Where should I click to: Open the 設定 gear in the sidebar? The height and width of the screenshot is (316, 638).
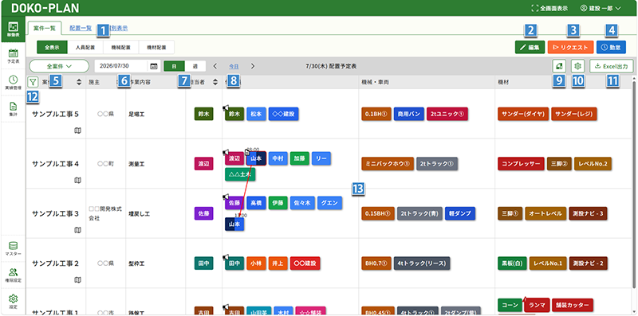[x=13, y=302]
